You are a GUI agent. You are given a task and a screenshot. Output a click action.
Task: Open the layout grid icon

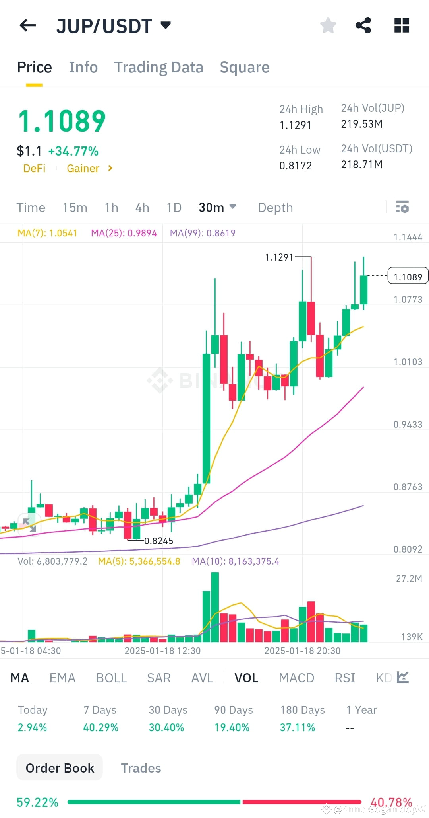(402, 25)
